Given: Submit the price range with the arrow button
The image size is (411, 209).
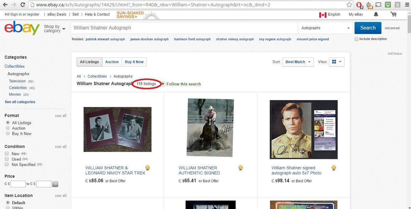Looking at the screenshot, I should pyautogui.click(x=55, y=184).
